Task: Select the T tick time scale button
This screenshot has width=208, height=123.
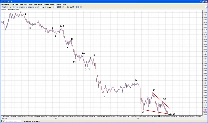Action: pyautogui.click(x=11, y=7)
